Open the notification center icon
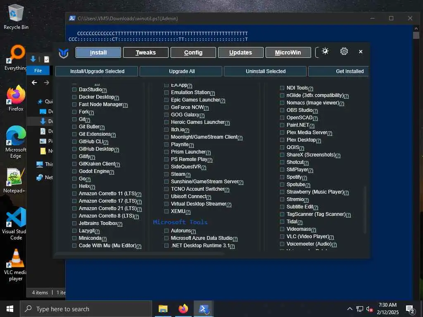Viewport: 423px width, 317px height. [410, 309]
